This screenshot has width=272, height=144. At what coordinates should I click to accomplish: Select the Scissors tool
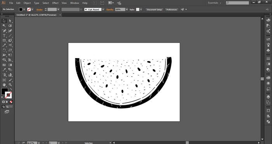tap(10, 45)
